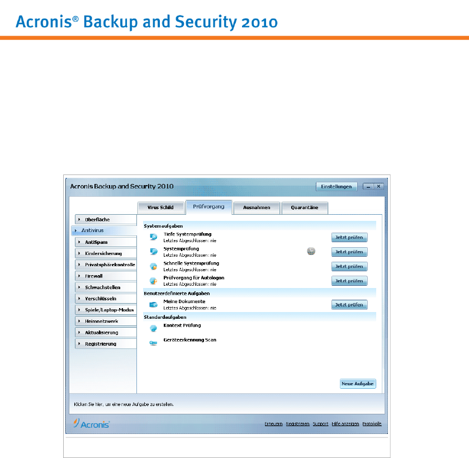Image resolution: width=469 pixels, height=458 pixels.
Task: Open the Aktualisierung section
Action: click(106, 332)
